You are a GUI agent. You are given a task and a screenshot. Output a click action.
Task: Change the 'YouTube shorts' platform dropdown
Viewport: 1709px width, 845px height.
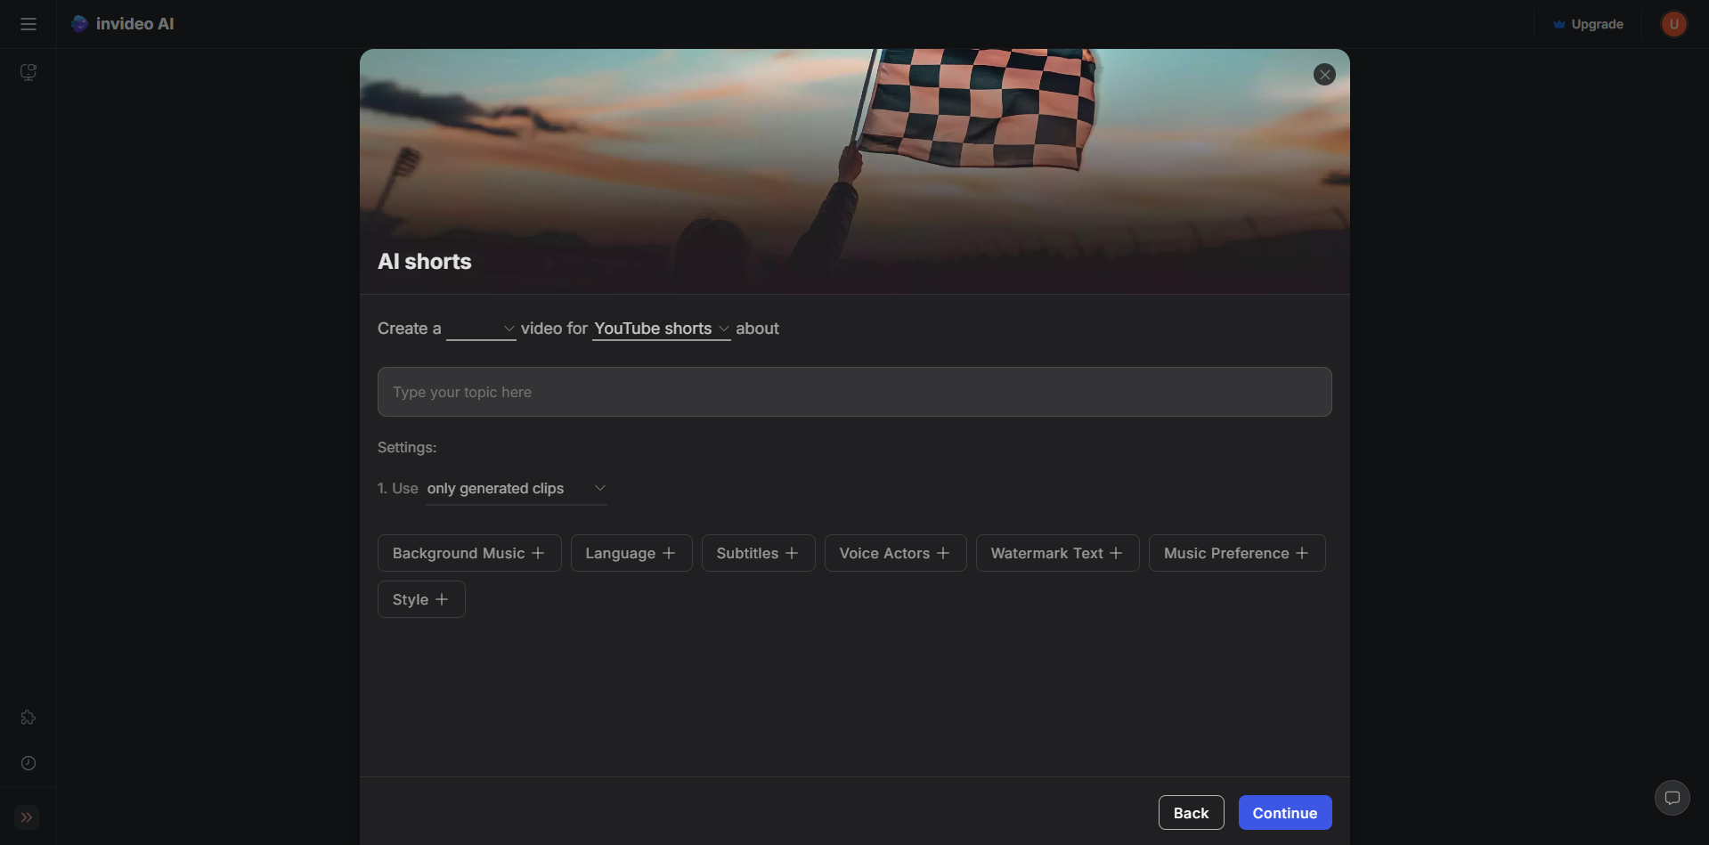[661, 329]
